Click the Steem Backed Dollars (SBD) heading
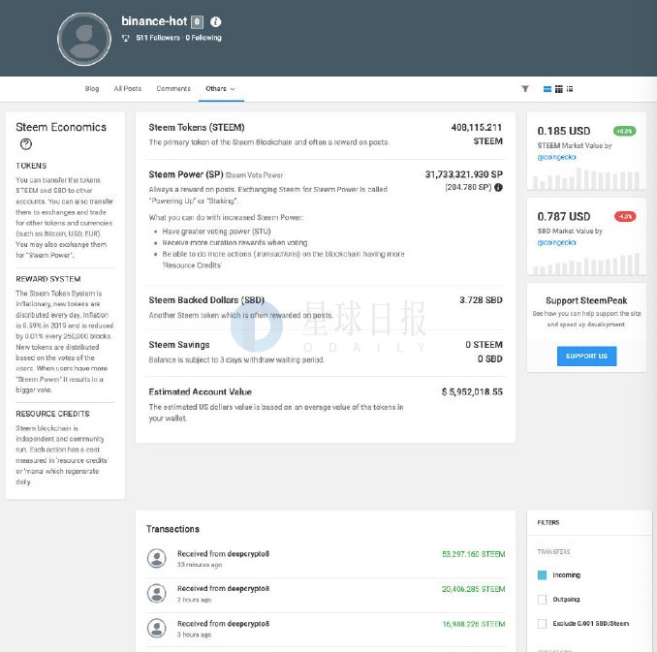Image resolution: width=657 pixels, height=652 pixels. 206,300
